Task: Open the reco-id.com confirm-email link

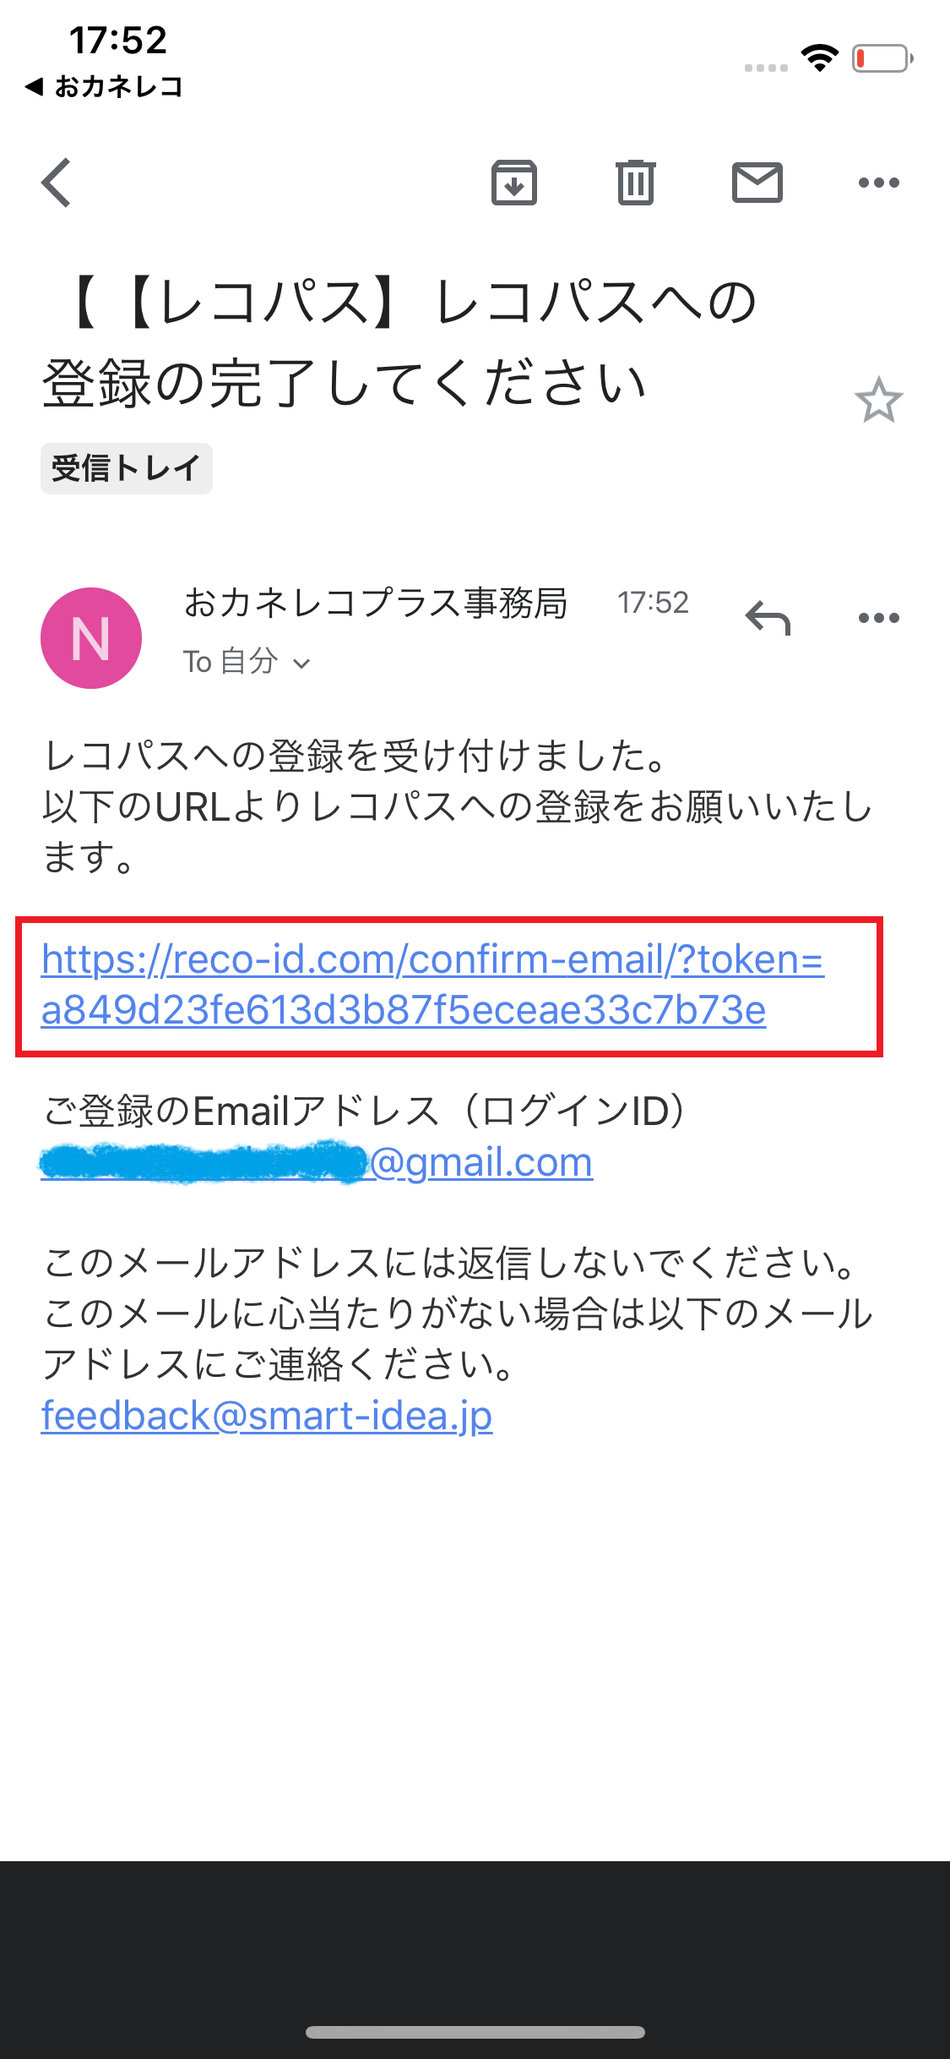Action: point(432,985)
